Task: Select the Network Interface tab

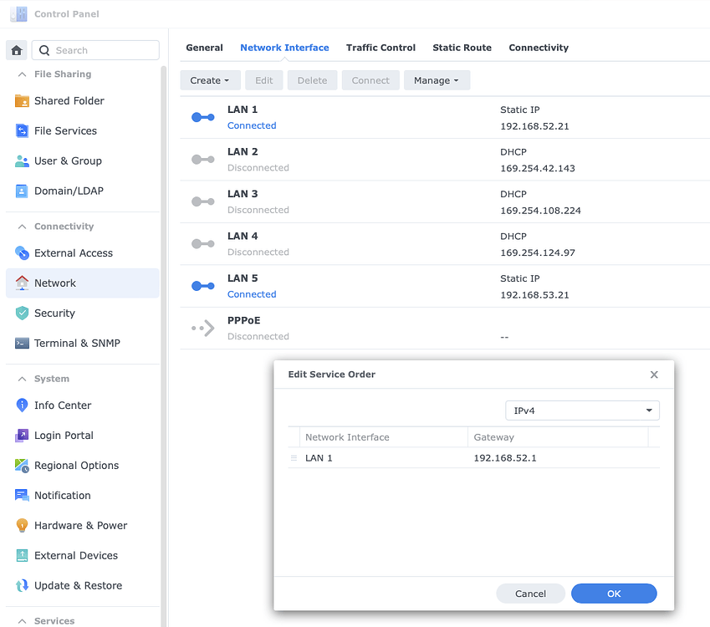Action: click(x=284, y=48)
